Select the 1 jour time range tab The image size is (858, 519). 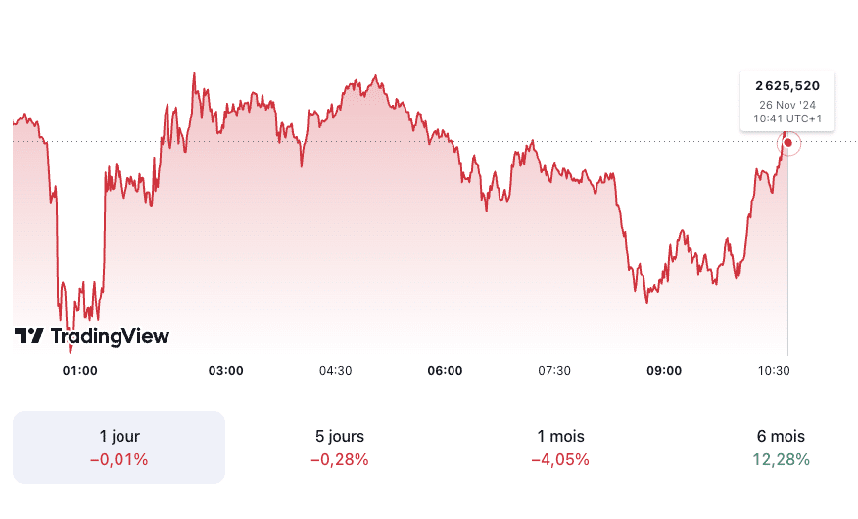119,448
